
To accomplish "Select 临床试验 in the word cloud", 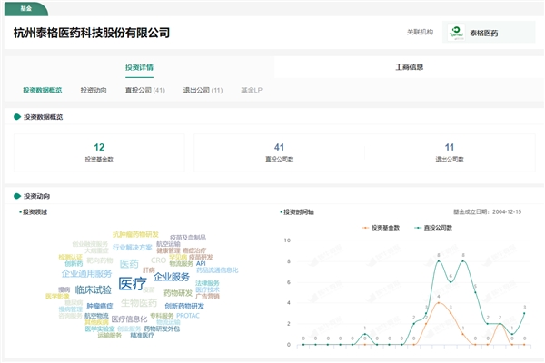I will (x=94, y=289).
